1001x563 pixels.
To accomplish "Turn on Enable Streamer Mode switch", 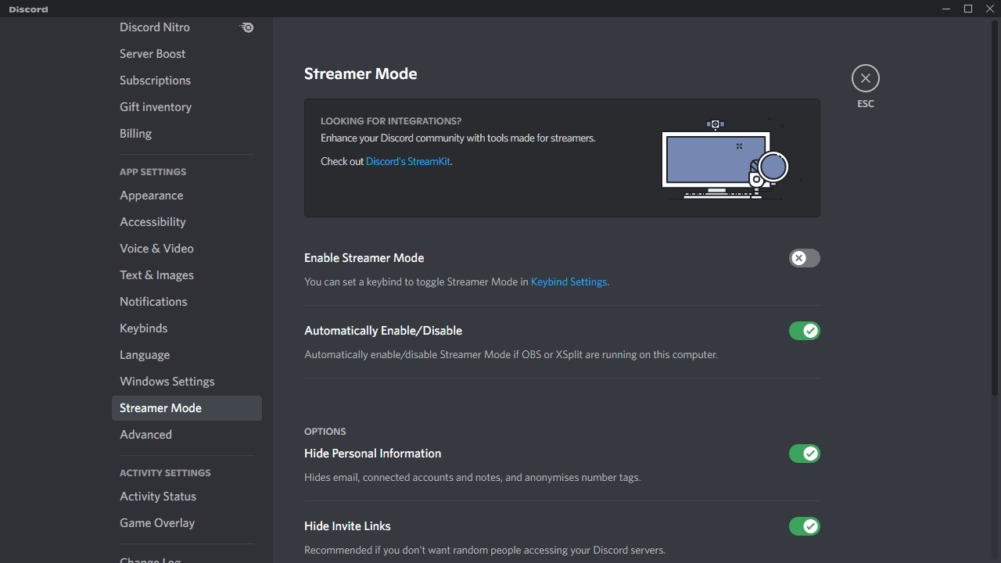I will (805, 258).
